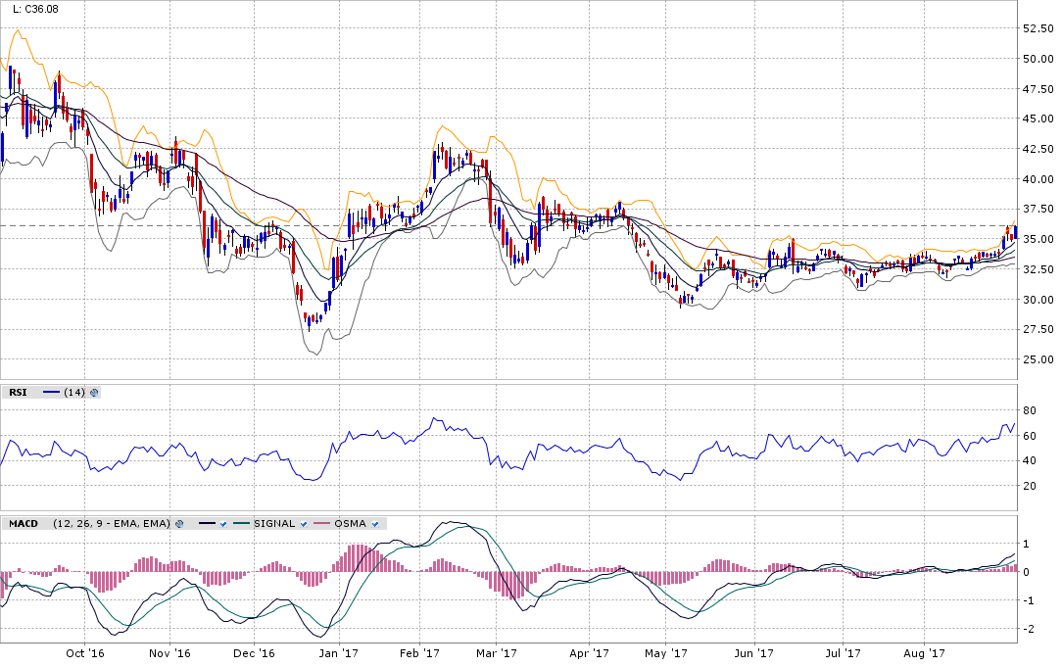The height and width of the screenshot is (667, 1062).
Task: Click the RSI (14) period parameter
Action: click(73, 392)
